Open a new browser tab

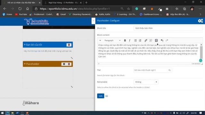click(86, 3)
